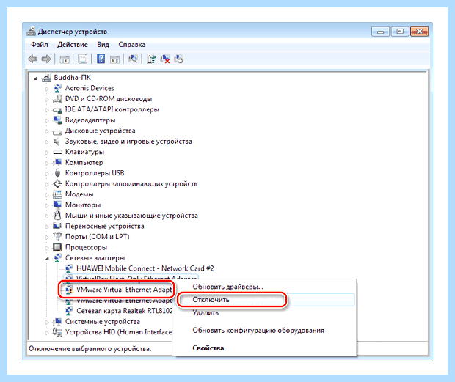
Task: Click the Back arrow toolbar icon
Action: point(33,59)
